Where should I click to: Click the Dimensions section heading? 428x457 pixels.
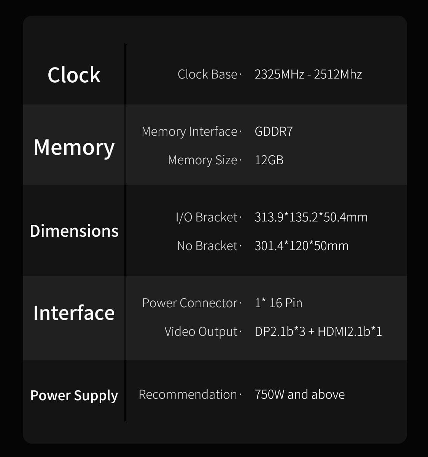tap(74, 231)
